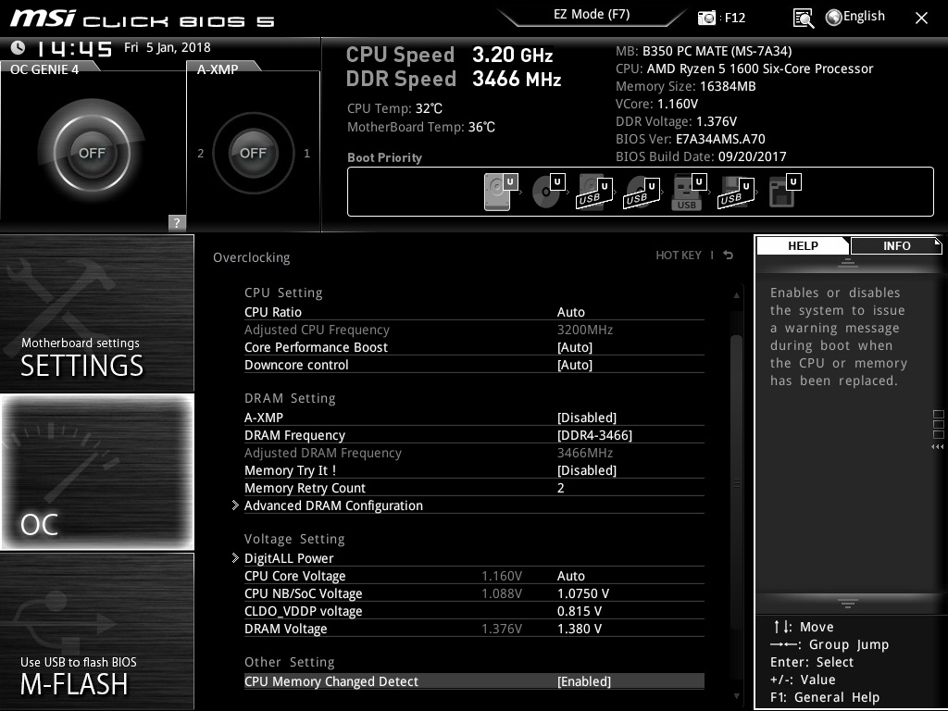The width and height of the screenshot is (948, 711).
Task: Click the settings list scrollbar down arrow
Action: [736, 696]
